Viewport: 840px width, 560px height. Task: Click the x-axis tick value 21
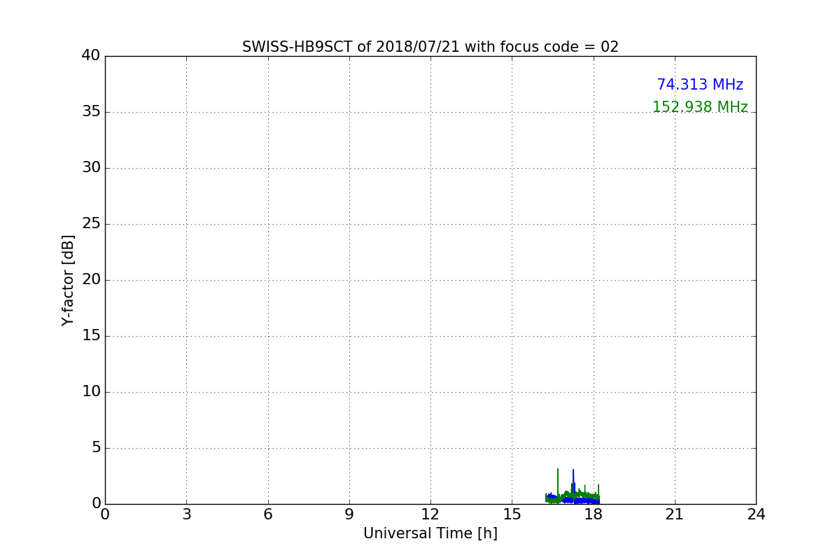click(675, 514)
